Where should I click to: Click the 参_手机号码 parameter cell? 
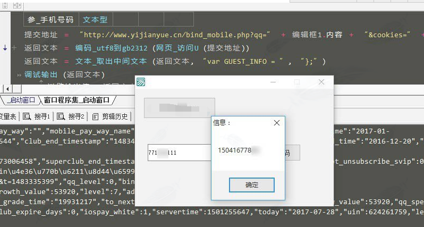pos(51,20)
